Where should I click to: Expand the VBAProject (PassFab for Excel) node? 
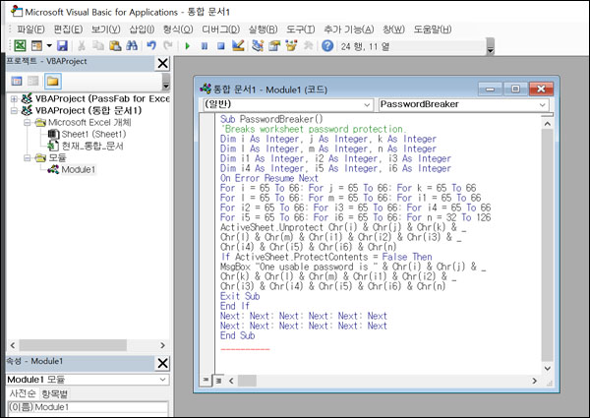(x=14, y=99)
